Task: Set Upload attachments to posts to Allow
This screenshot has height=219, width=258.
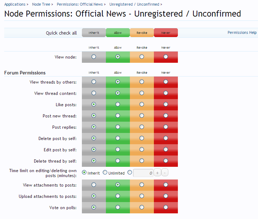Action: pos(118,196)
